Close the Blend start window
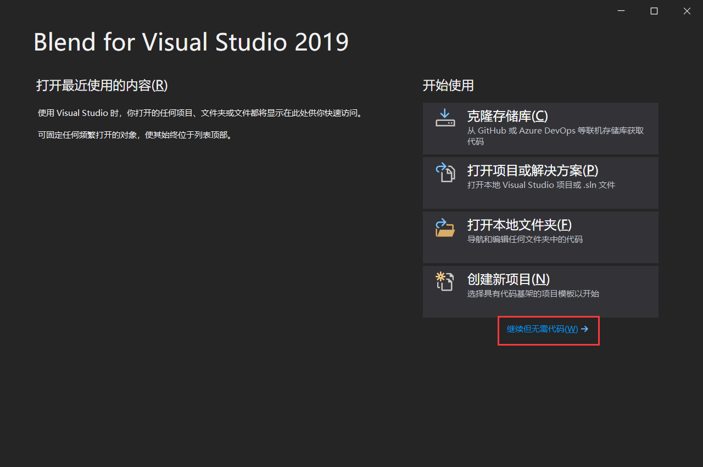 [x=687, y=11]
